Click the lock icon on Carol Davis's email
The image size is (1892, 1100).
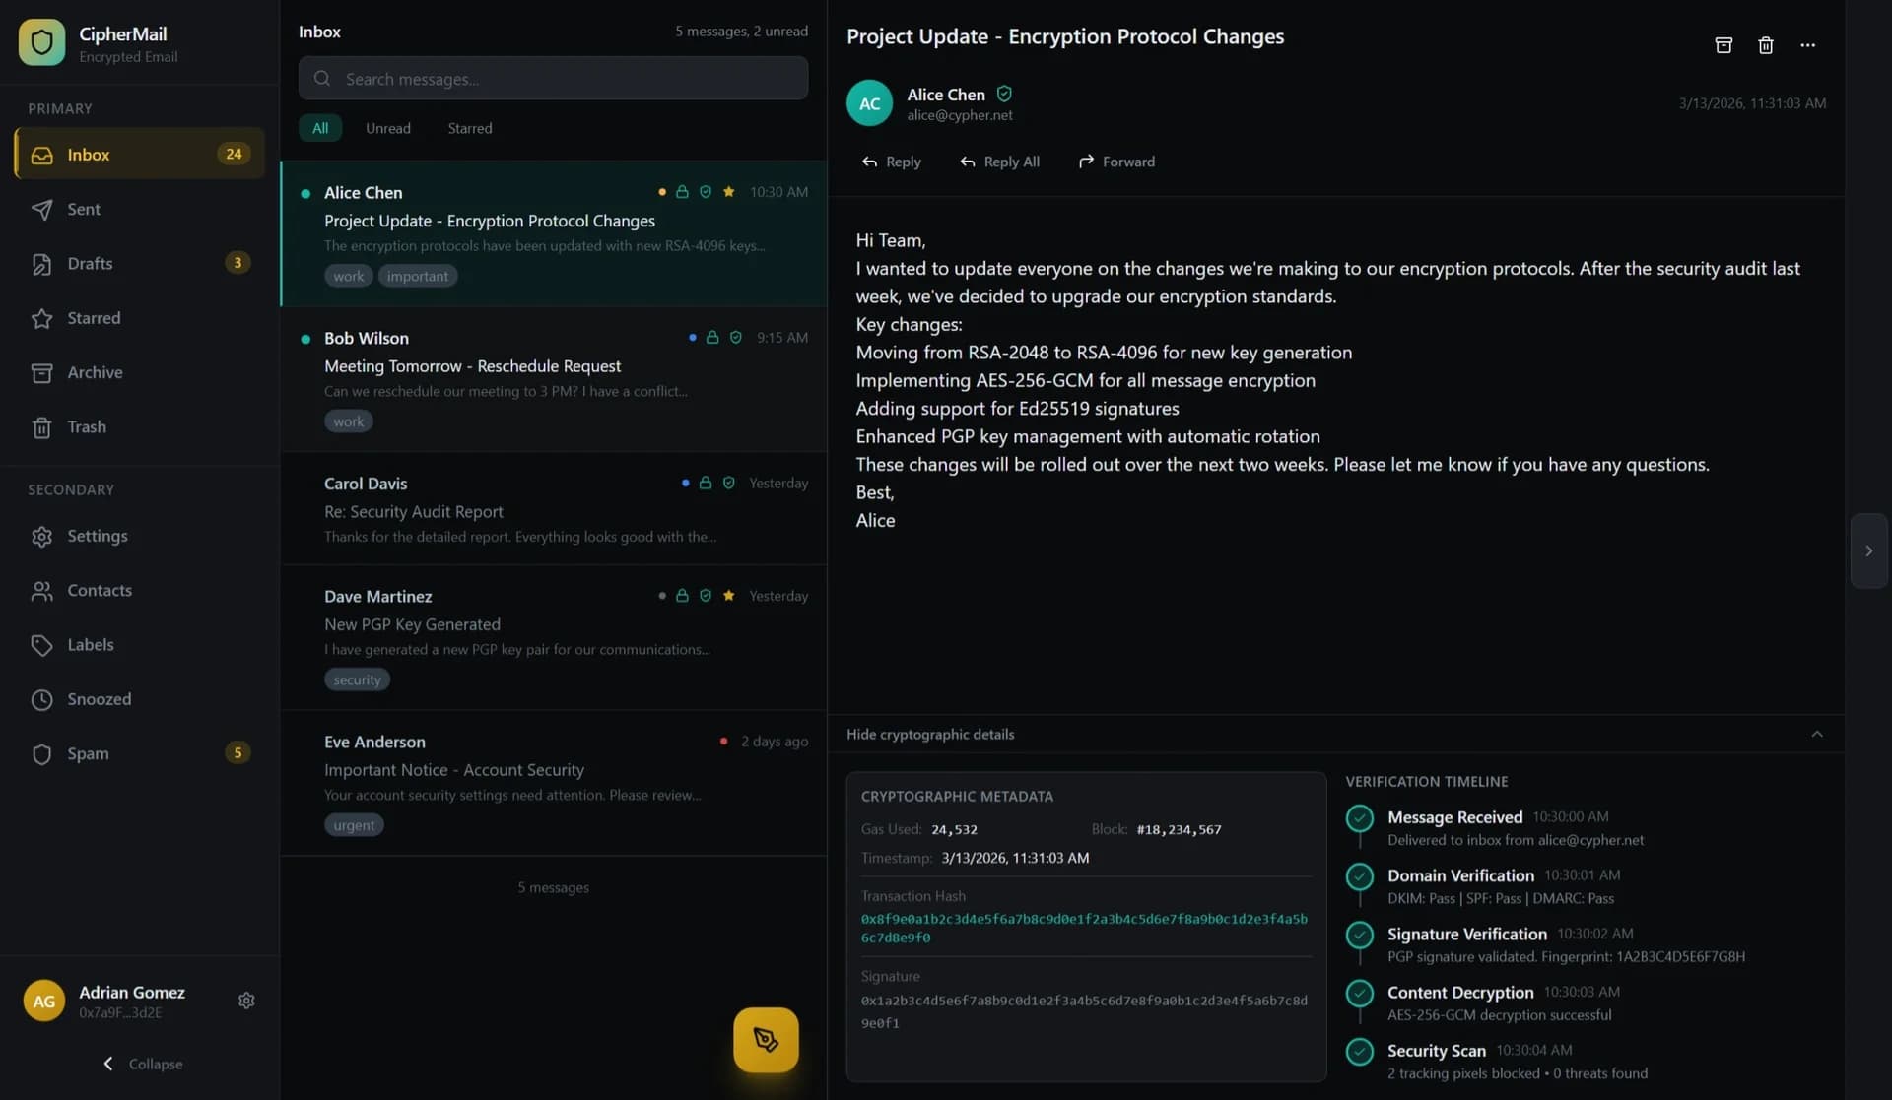click(706, 484)
